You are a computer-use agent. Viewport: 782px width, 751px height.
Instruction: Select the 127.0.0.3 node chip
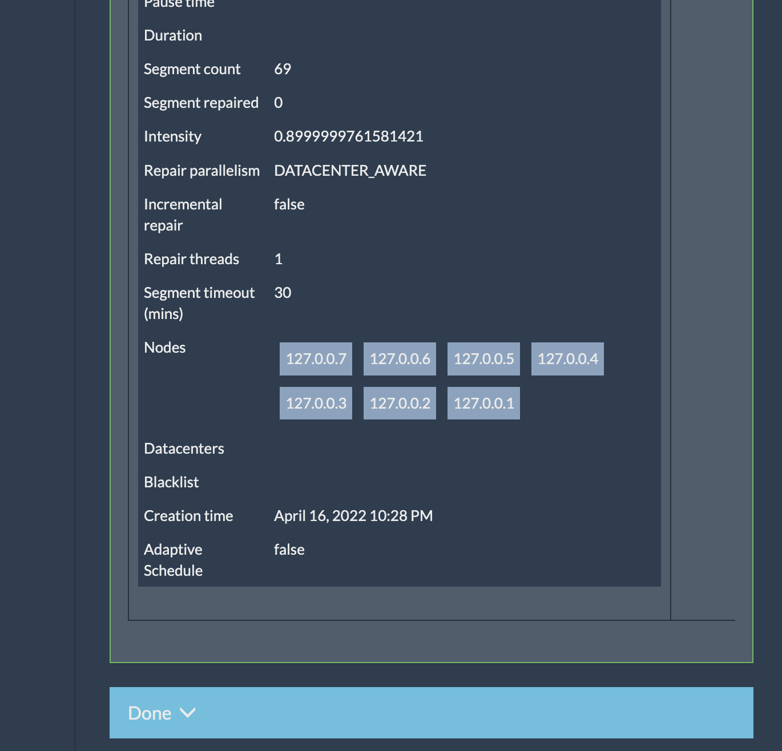[x=316, y=402]
